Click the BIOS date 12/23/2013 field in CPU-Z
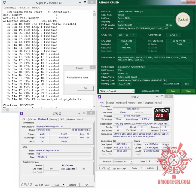This screenshot has width=196, height=188. (x=64, y=157)
